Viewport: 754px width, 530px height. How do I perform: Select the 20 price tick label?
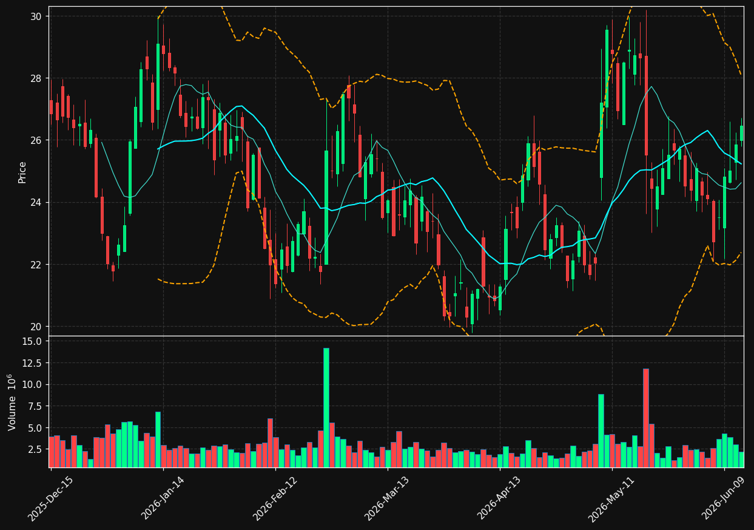click(35, 327)
